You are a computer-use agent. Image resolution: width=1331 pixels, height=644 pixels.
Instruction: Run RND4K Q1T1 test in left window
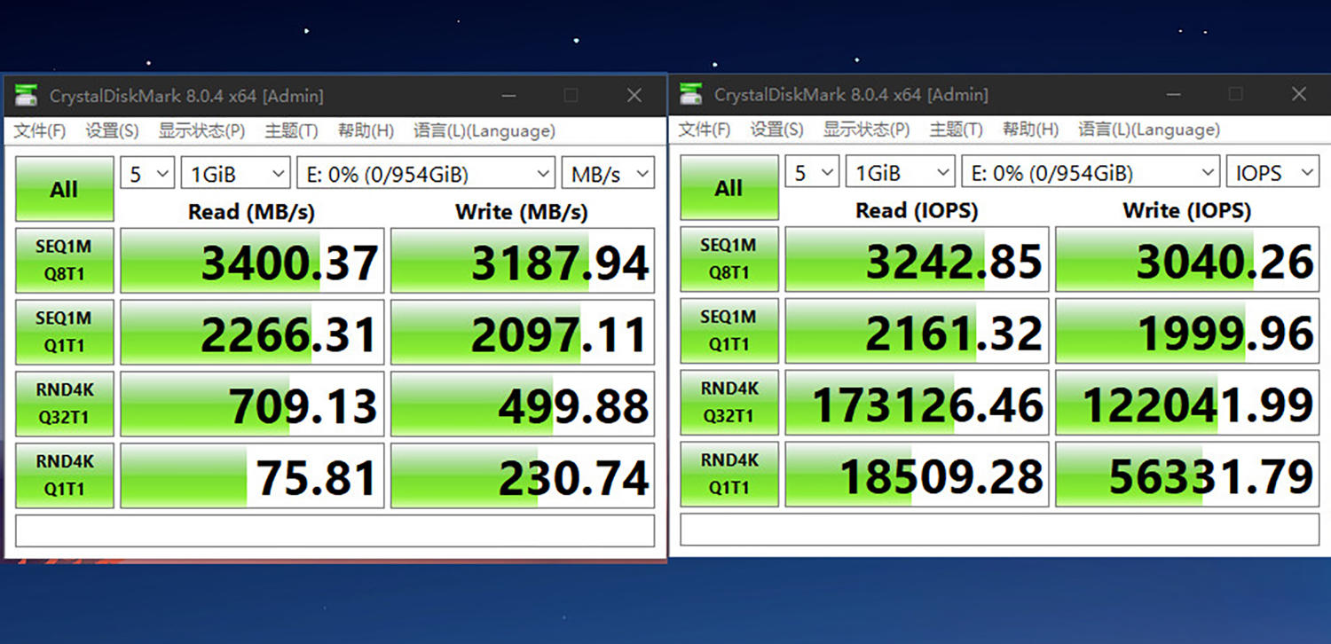(x=64, y=476)
